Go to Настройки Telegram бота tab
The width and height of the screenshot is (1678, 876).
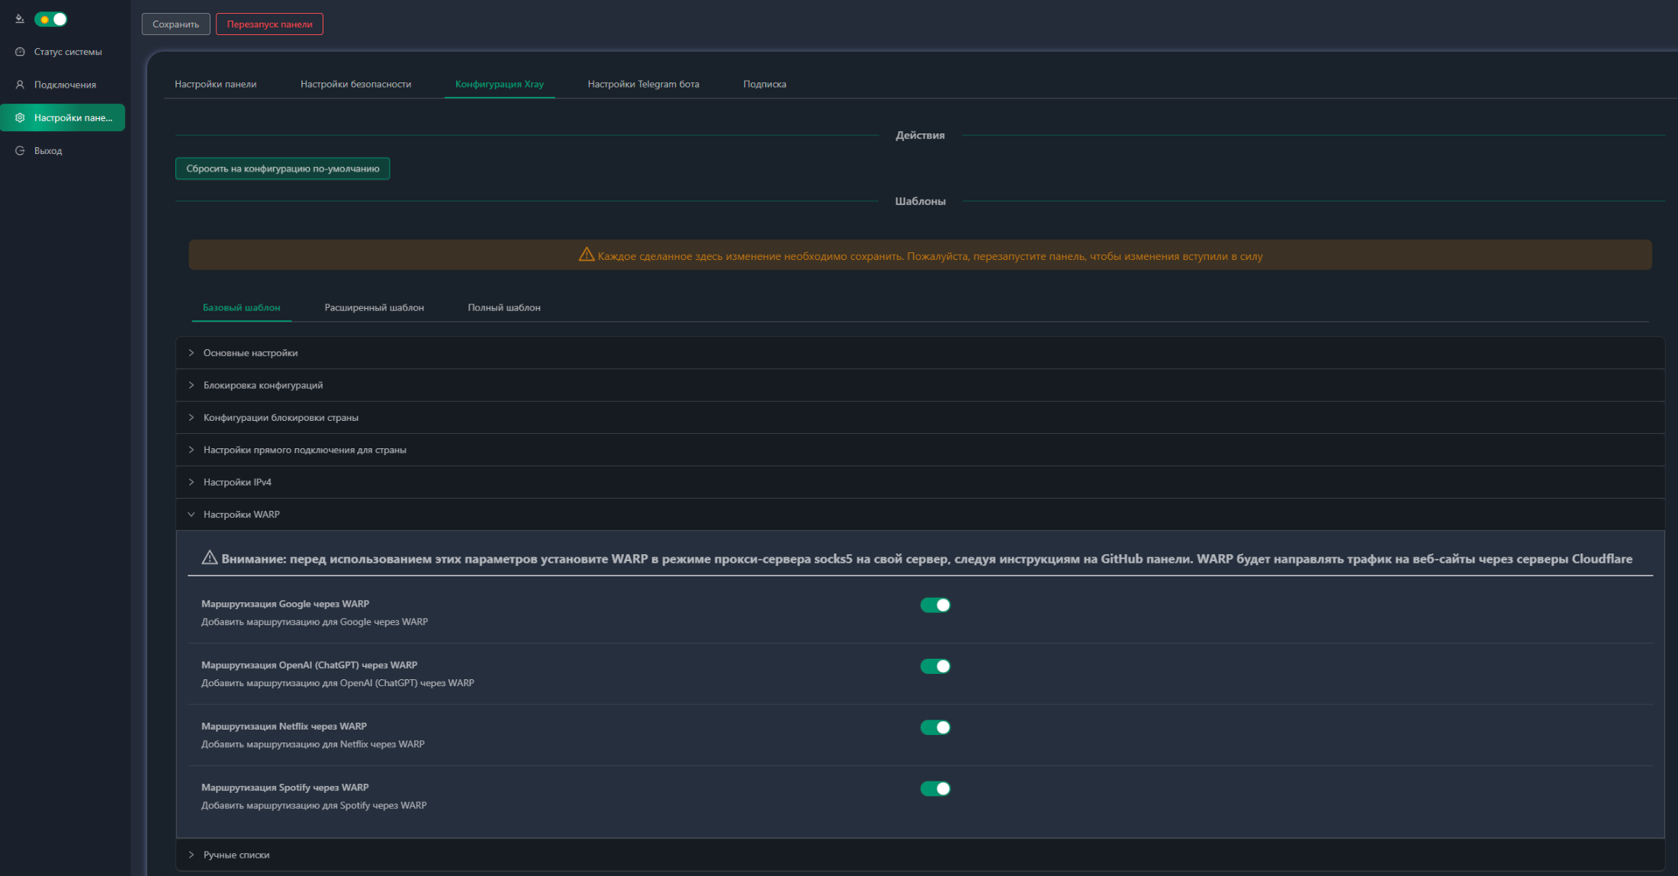pyautogui.click(x=644, y=84)
